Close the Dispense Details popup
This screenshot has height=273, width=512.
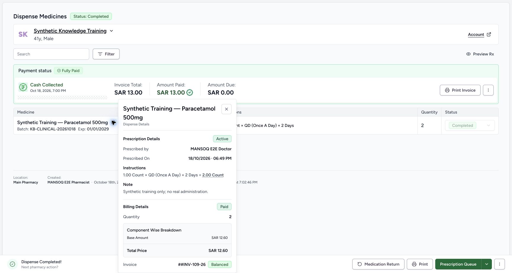click(x=226, y=109)
